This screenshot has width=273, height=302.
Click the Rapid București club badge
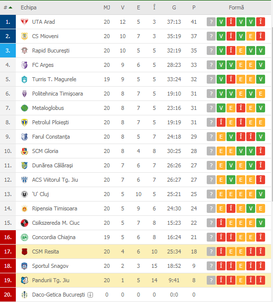tap(24, 50)
